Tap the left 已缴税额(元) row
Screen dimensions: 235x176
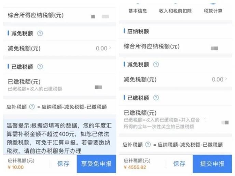point(59,85)
